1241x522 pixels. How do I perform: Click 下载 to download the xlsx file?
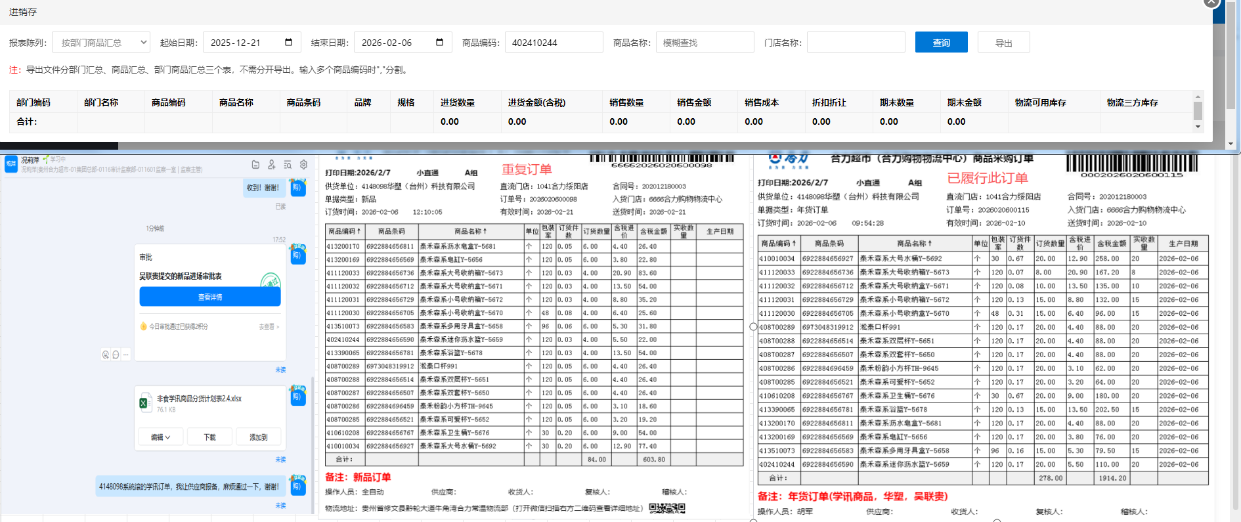[209, 437]
